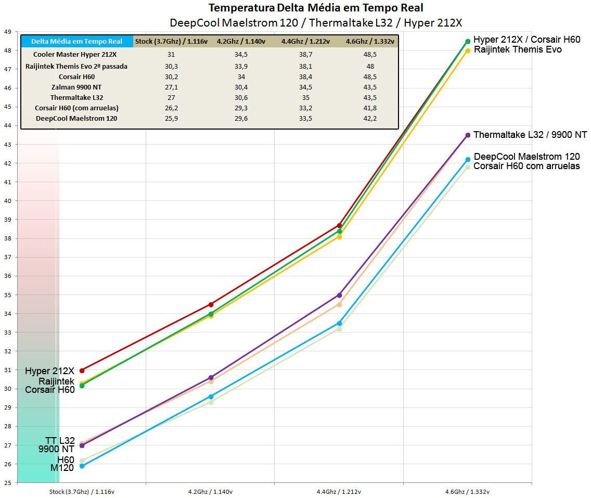
Task: Click the dark red data point at 4.2Ghz
Action: (211, 304)
